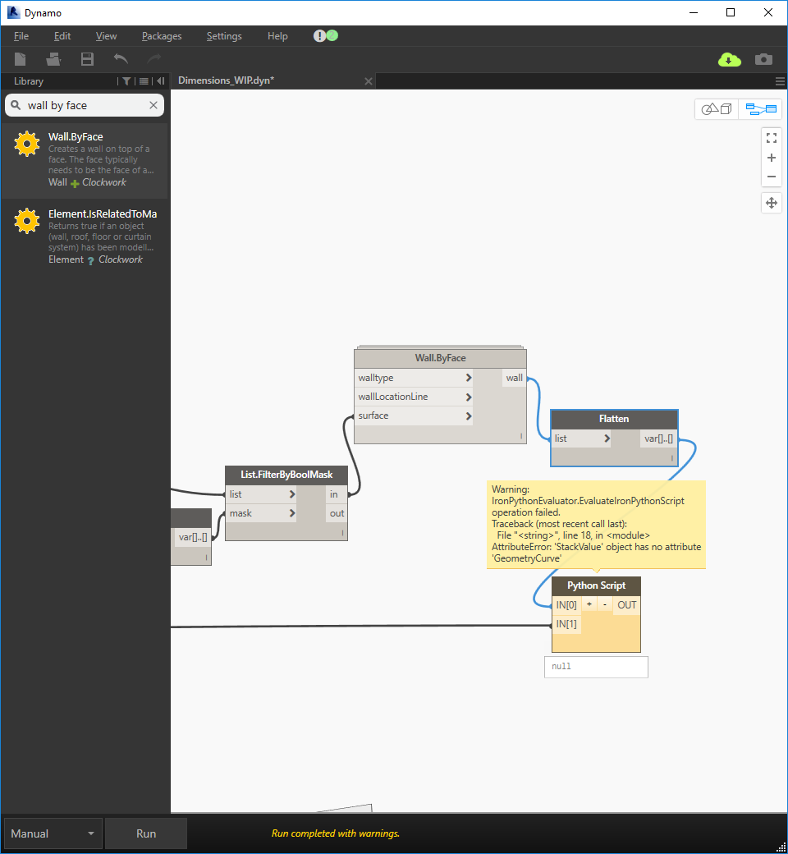Open the workspace tab list menu icon
Image resolution: width=788 pixels, height=854 pixels.
(780, 81)
